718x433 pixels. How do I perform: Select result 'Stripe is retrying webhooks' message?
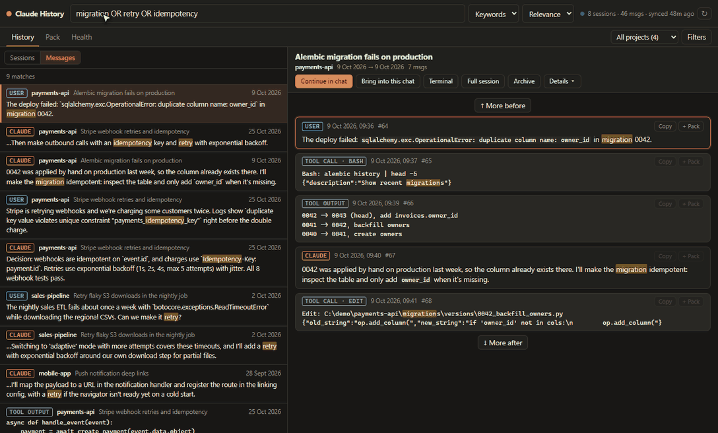[x=144, y=215]
